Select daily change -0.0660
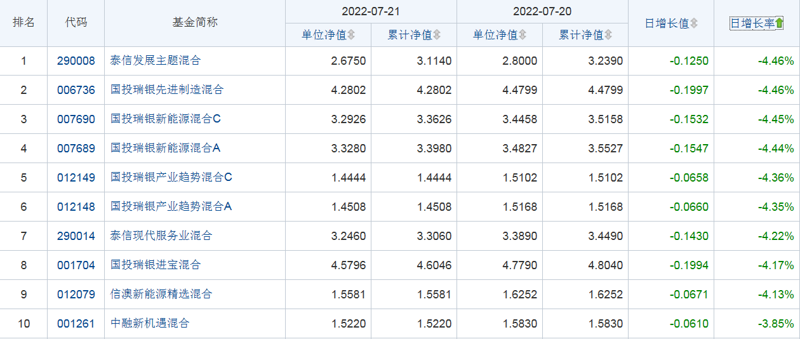 [x=689, y=207]
